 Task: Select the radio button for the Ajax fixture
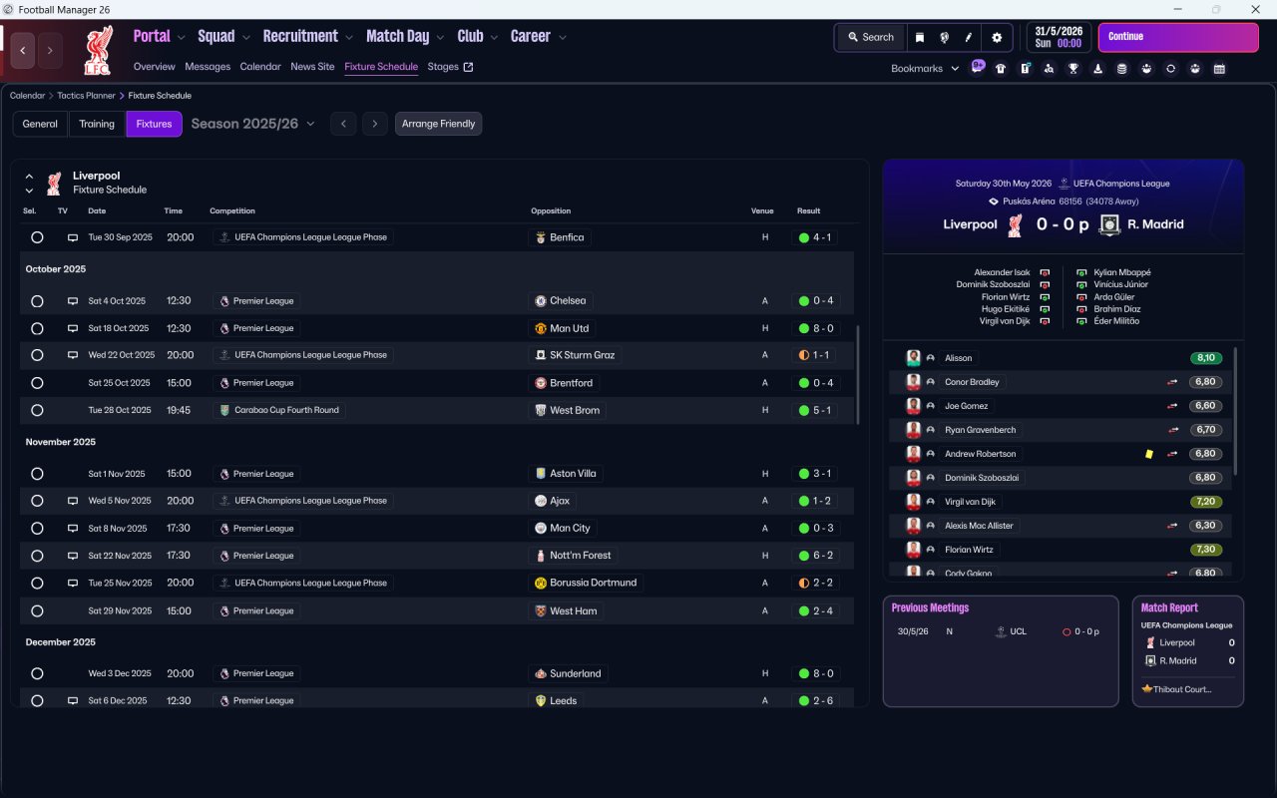37,501
